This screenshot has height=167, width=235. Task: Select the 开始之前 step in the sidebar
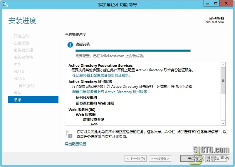(x=21, y=36)
